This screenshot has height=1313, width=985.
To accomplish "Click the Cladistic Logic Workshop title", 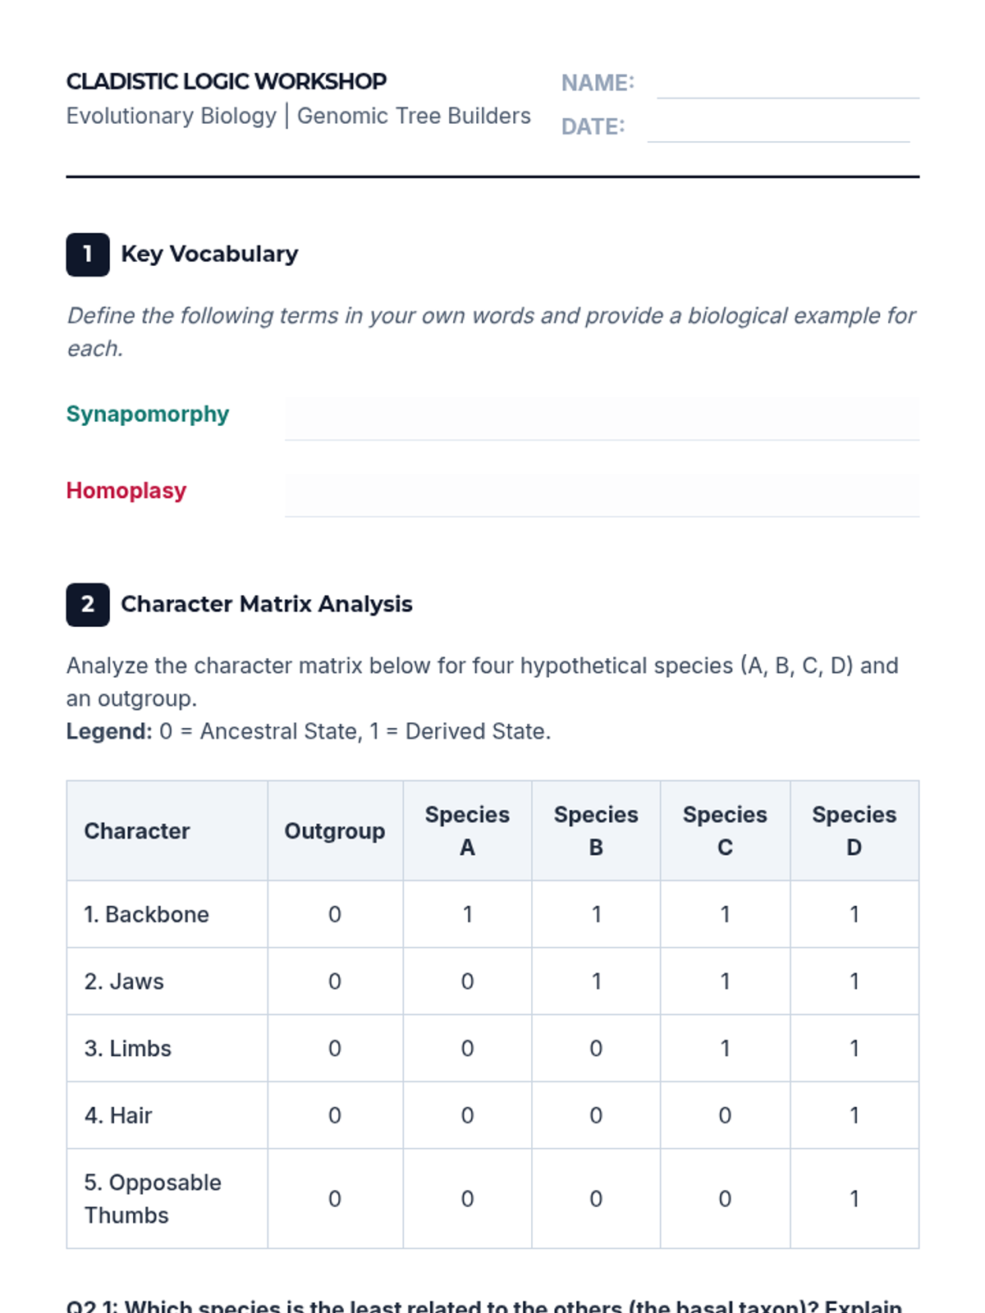I will pyautogui.click(x=227, y=81).
